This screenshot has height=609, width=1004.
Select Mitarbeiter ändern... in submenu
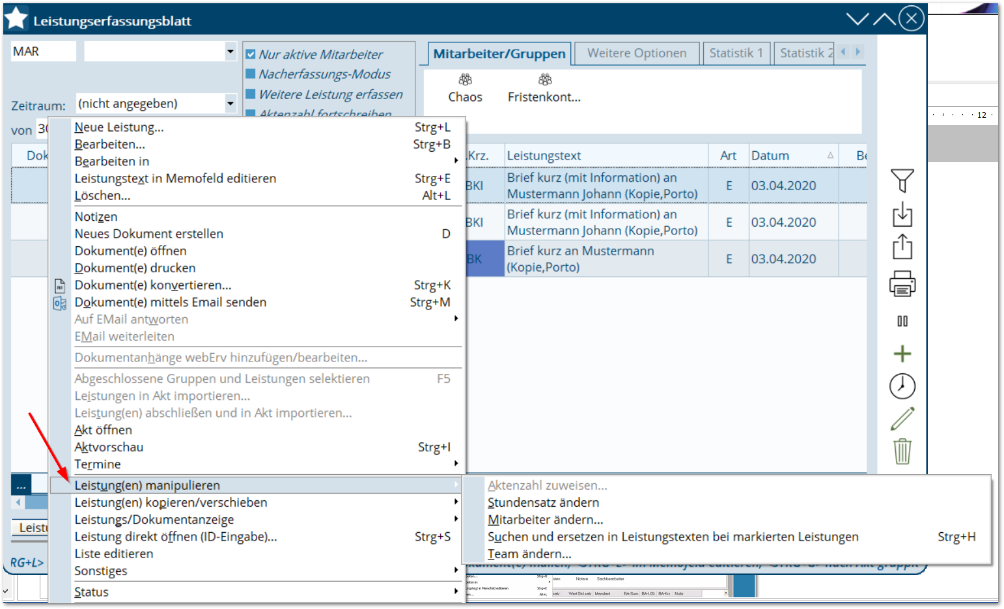pyautogui.click(x=726, y=520)
